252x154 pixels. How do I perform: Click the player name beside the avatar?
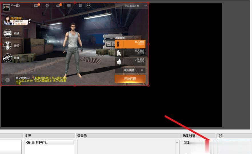click(15, 6)
